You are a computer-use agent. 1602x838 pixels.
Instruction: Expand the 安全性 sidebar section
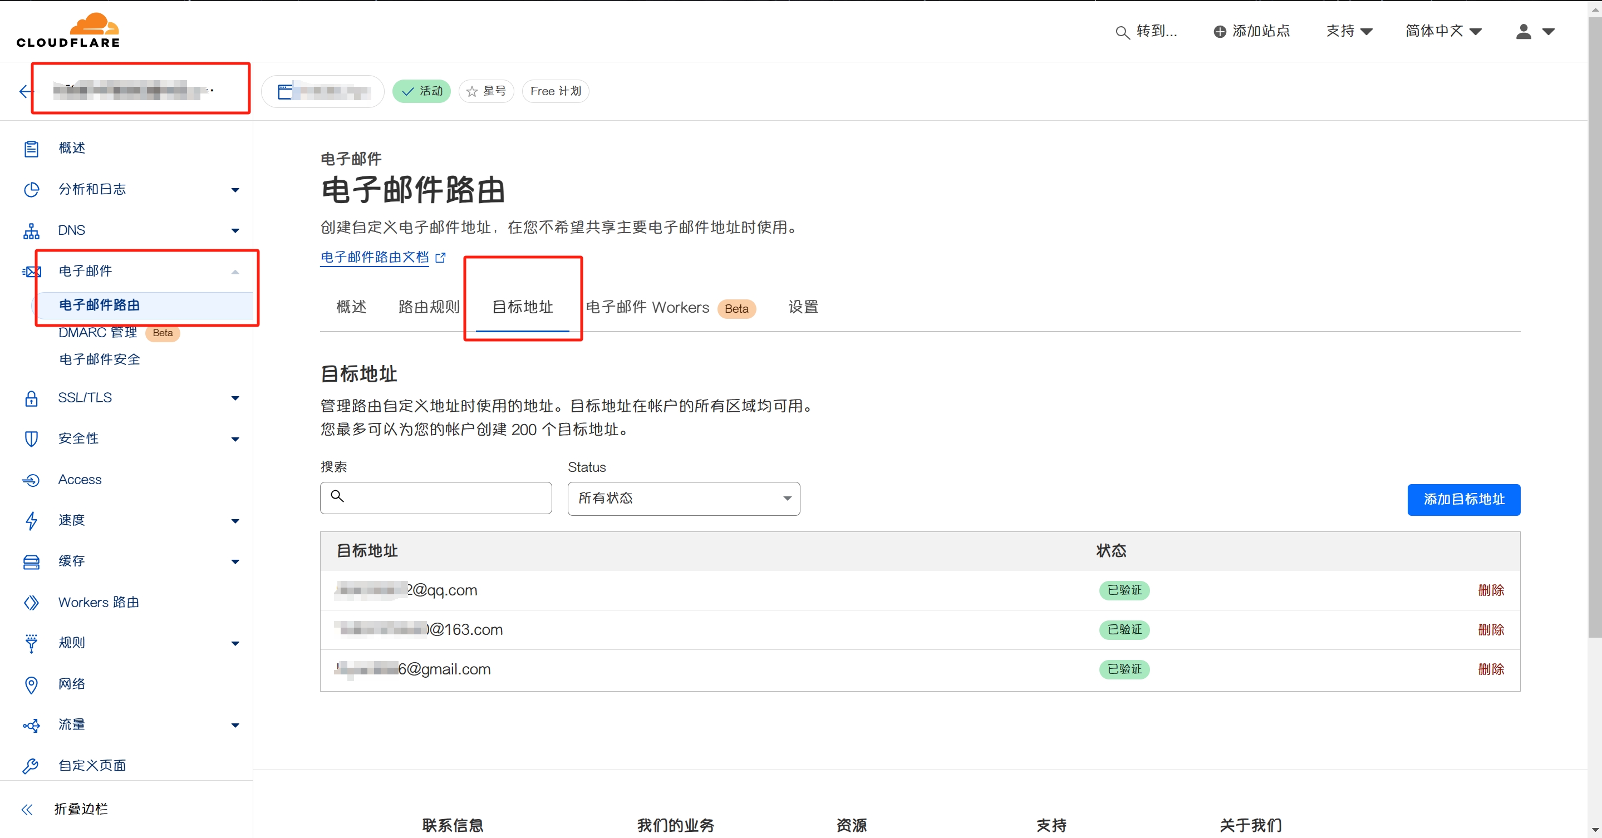(x=235, y=439)
